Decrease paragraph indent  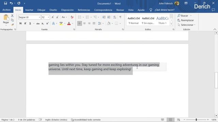click(x=104, y=17)
